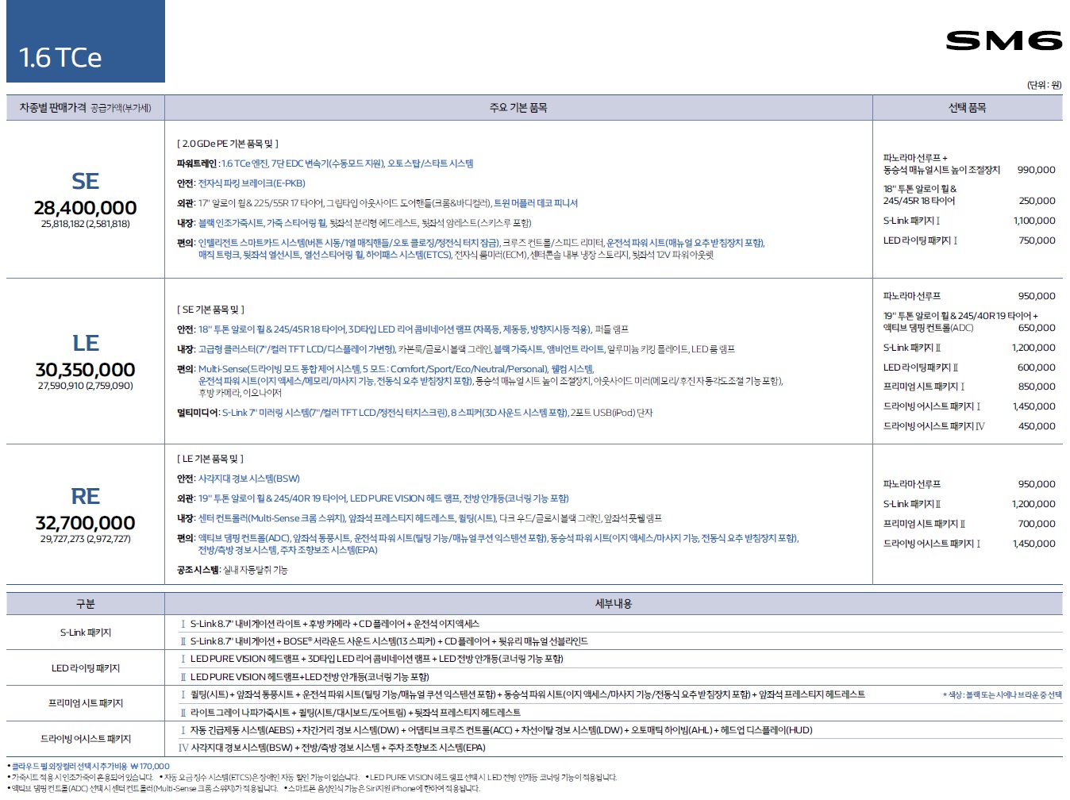Select the '차종별 판매가격' column header

pyautogui.click(x=85, y=107)
